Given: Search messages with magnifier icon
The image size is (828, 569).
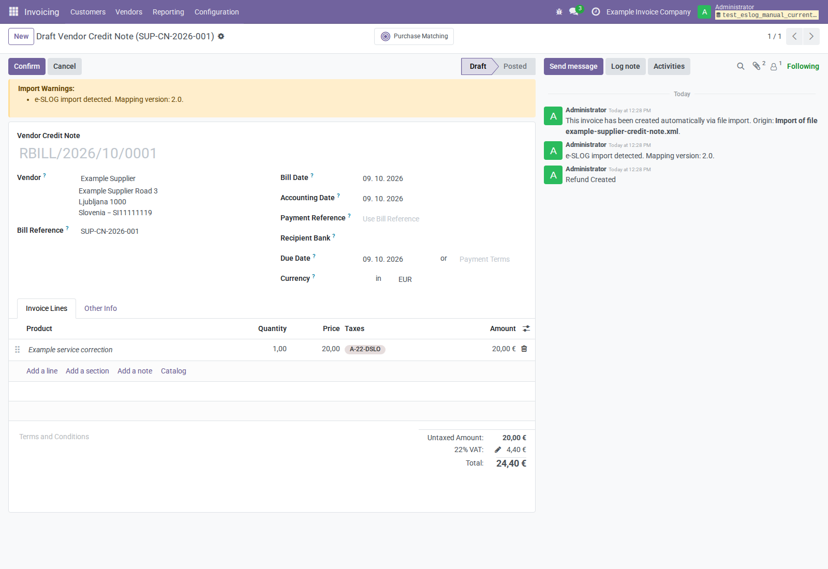Looking at the screenshot, I should (x=741, y=66).
